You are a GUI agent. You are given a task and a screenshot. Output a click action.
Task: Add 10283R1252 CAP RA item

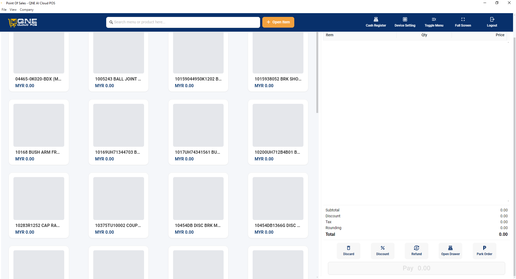click(39, 205)
